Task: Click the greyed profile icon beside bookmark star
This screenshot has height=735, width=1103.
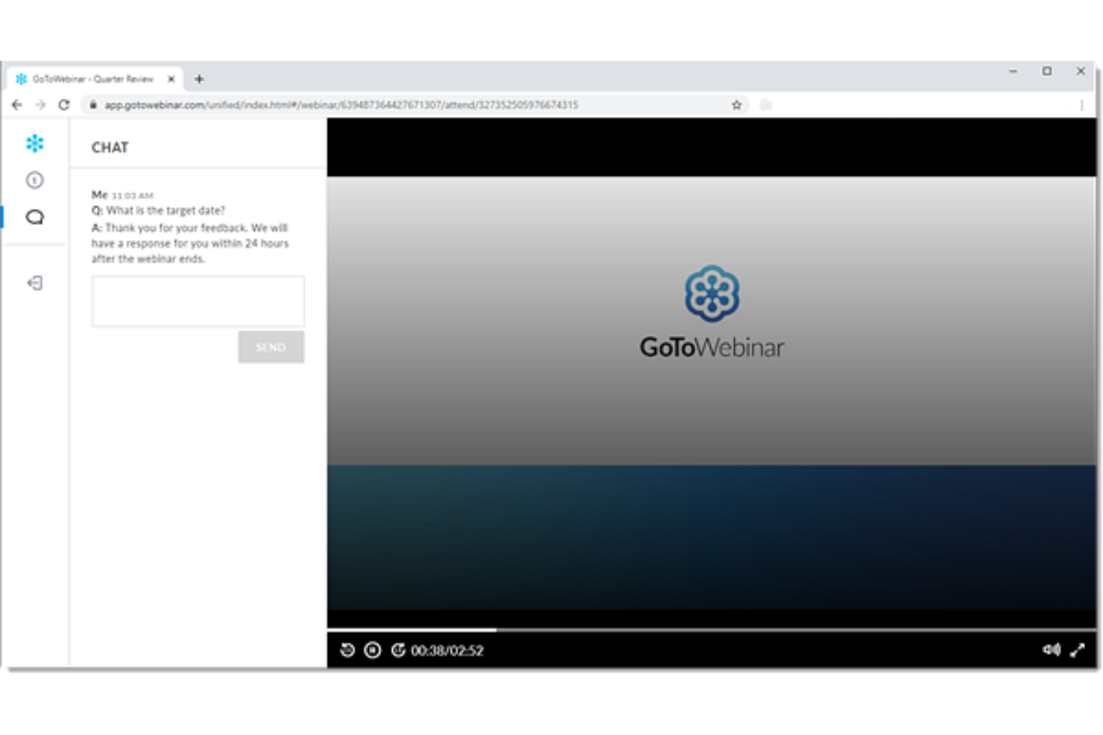Action: pos(765,105)
